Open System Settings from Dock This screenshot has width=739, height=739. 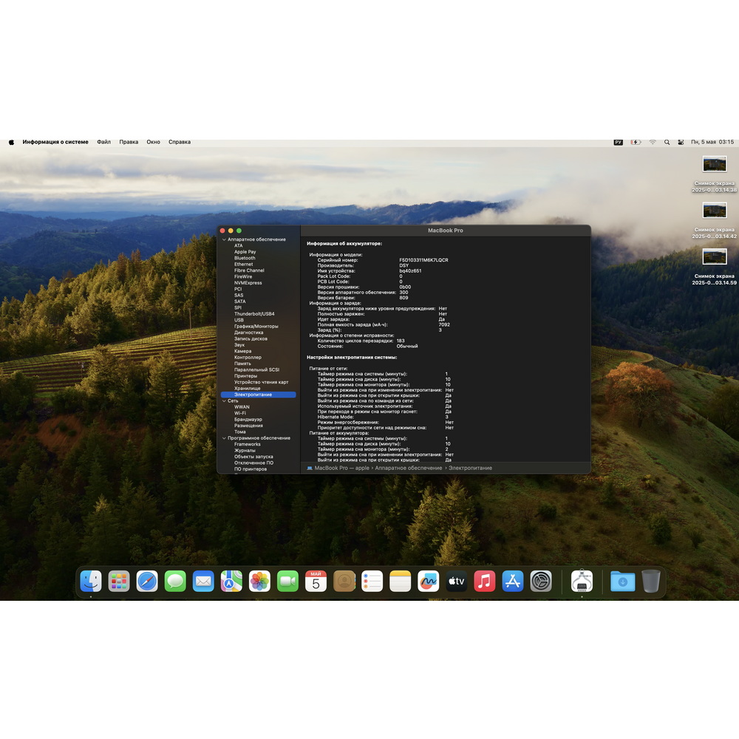pyautogui.click(x=541, y=581)
